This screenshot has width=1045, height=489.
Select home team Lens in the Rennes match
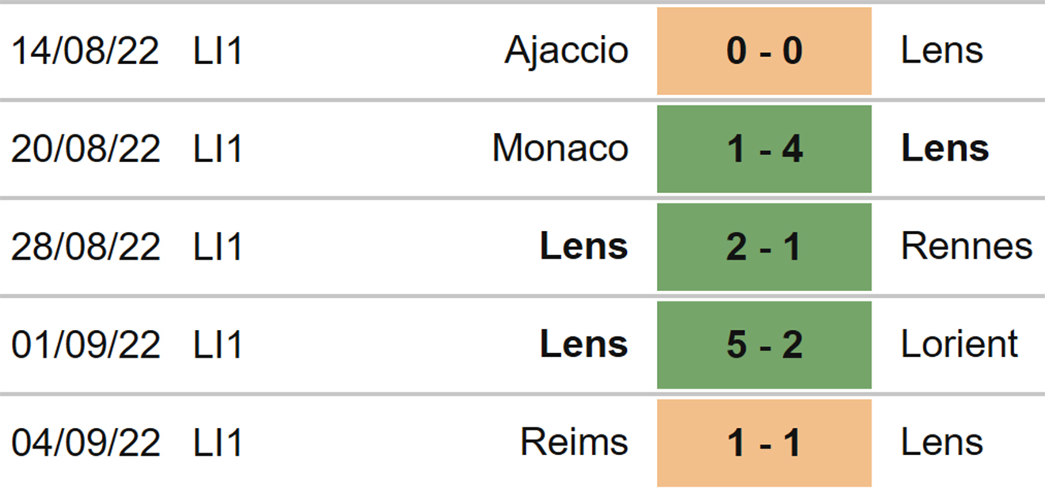[x=583, y=247]
